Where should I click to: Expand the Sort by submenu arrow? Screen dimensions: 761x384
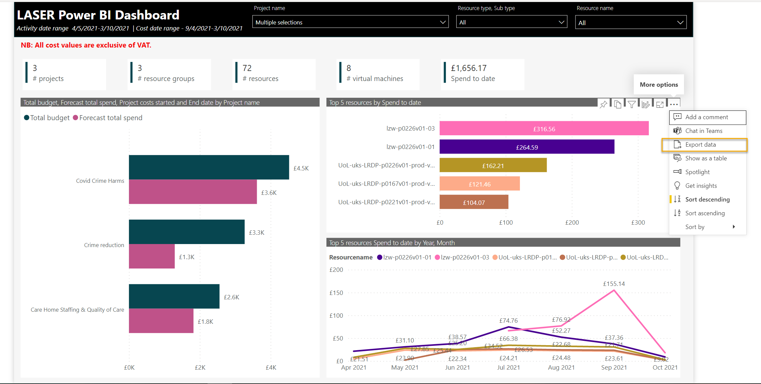point(734,227)
